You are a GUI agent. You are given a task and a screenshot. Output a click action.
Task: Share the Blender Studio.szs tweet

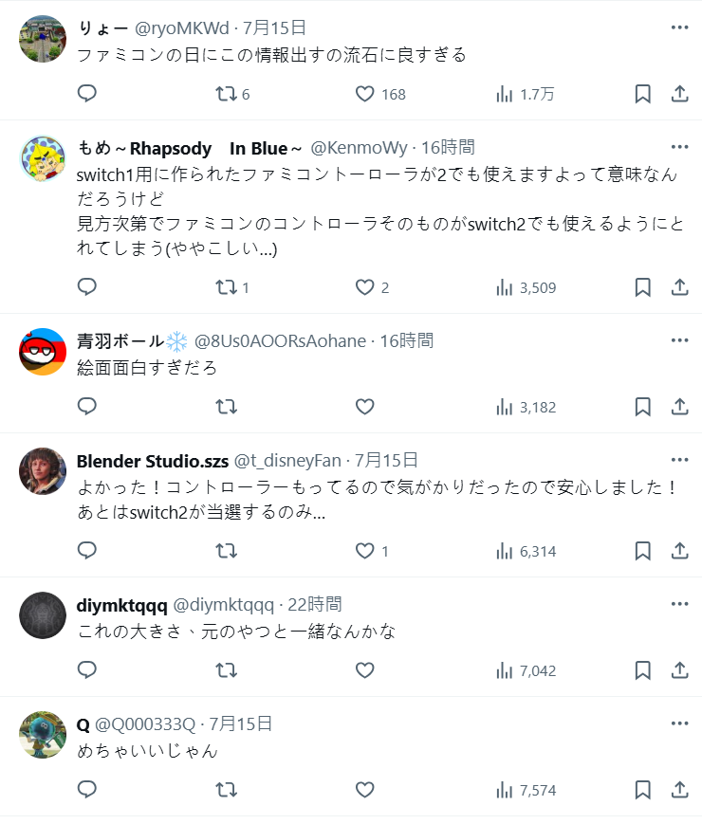pyautogui.click(x=679, y=550)
